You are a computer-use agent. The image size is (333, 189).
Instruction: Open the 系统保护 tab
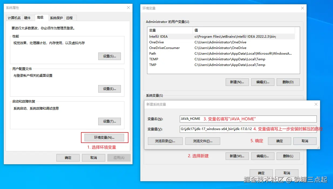pyautogui.click(x=56, y=18)
